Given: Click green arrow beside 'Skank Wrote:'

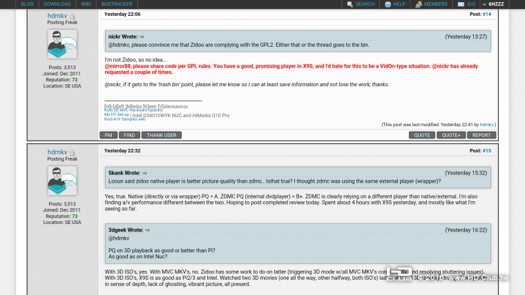Looking at the screenshot, I should 144,173.
